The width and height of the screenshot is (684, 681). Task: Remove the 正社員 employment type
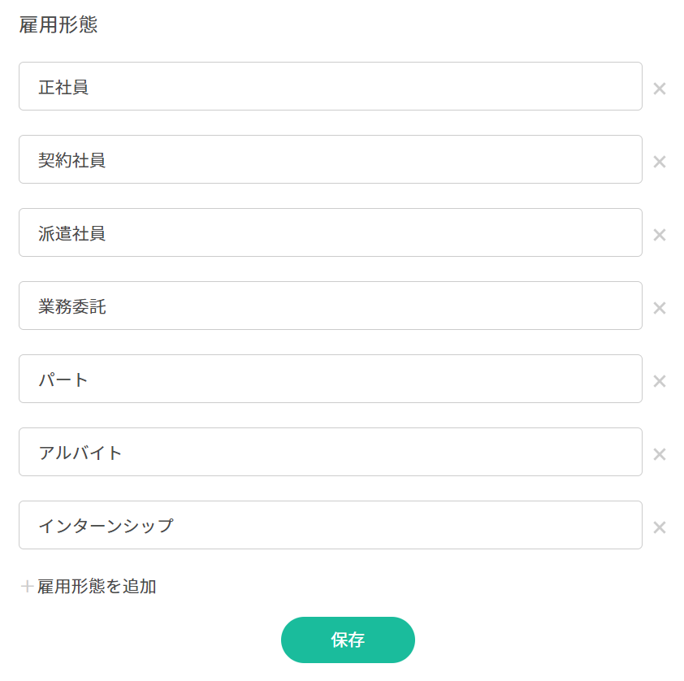(660, 89)
